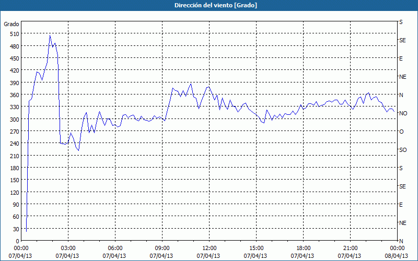
Task: Click the 03:00 time axis label
Action: (x=68, y=248)
